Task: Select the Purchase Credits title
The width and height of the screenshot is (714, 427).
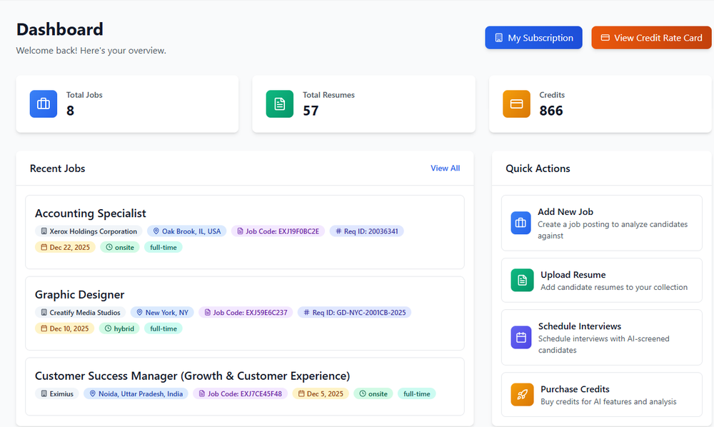Action: coord(575,388)
